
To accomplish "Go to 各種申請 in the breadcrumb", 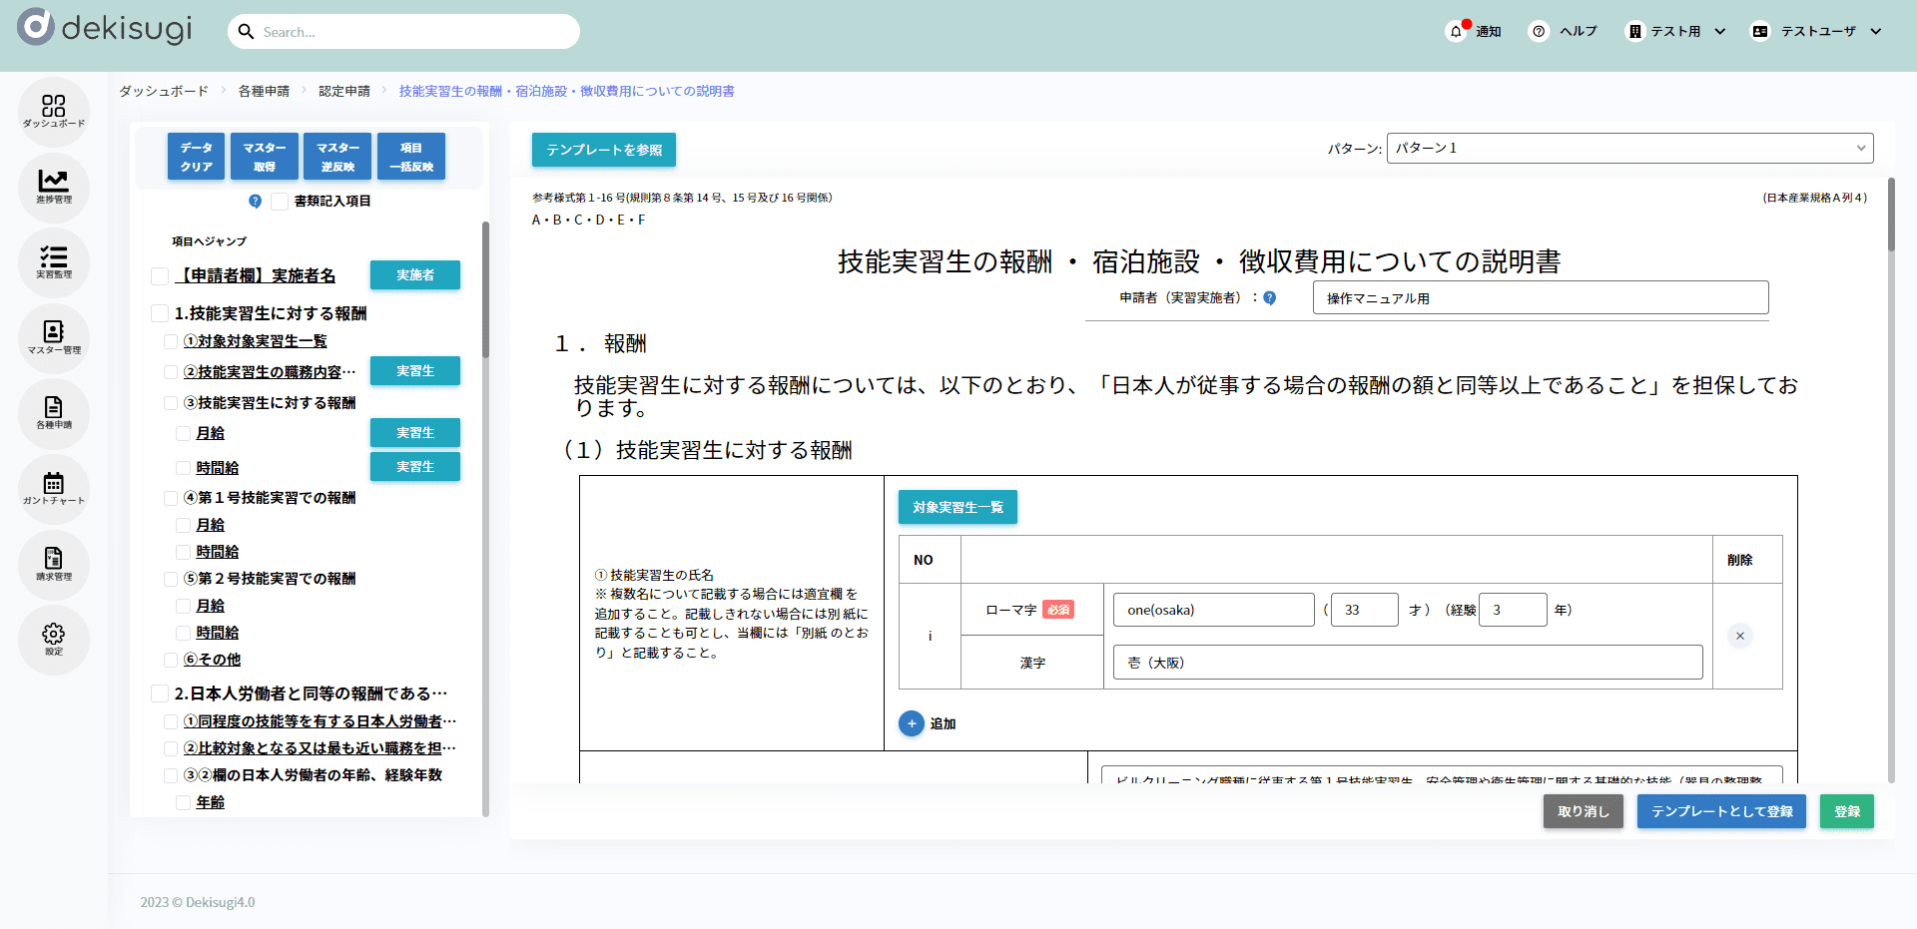I will point(264,91).
